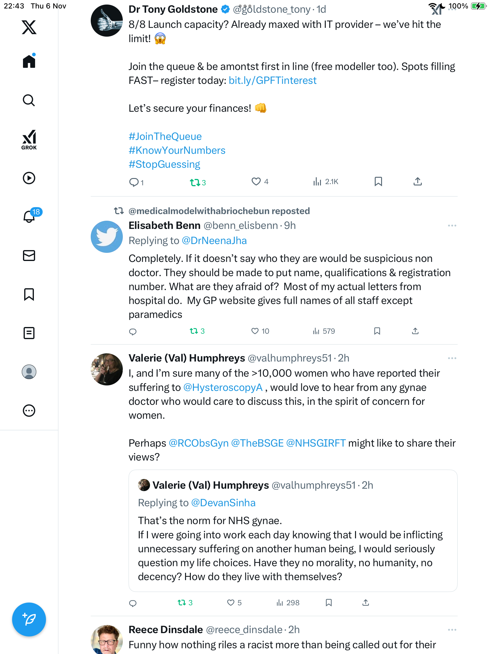Open the Grok assistant from sidebar
The width and height of the screenshot is (490, 654).
tap(29, 140)
